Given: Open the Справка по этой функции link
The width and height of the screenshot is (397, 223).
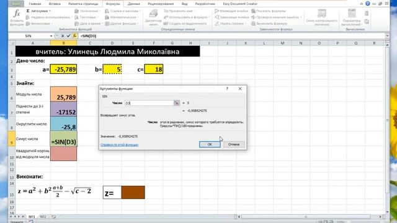Looking at the screenshot, I should click(x=119, y=145).
